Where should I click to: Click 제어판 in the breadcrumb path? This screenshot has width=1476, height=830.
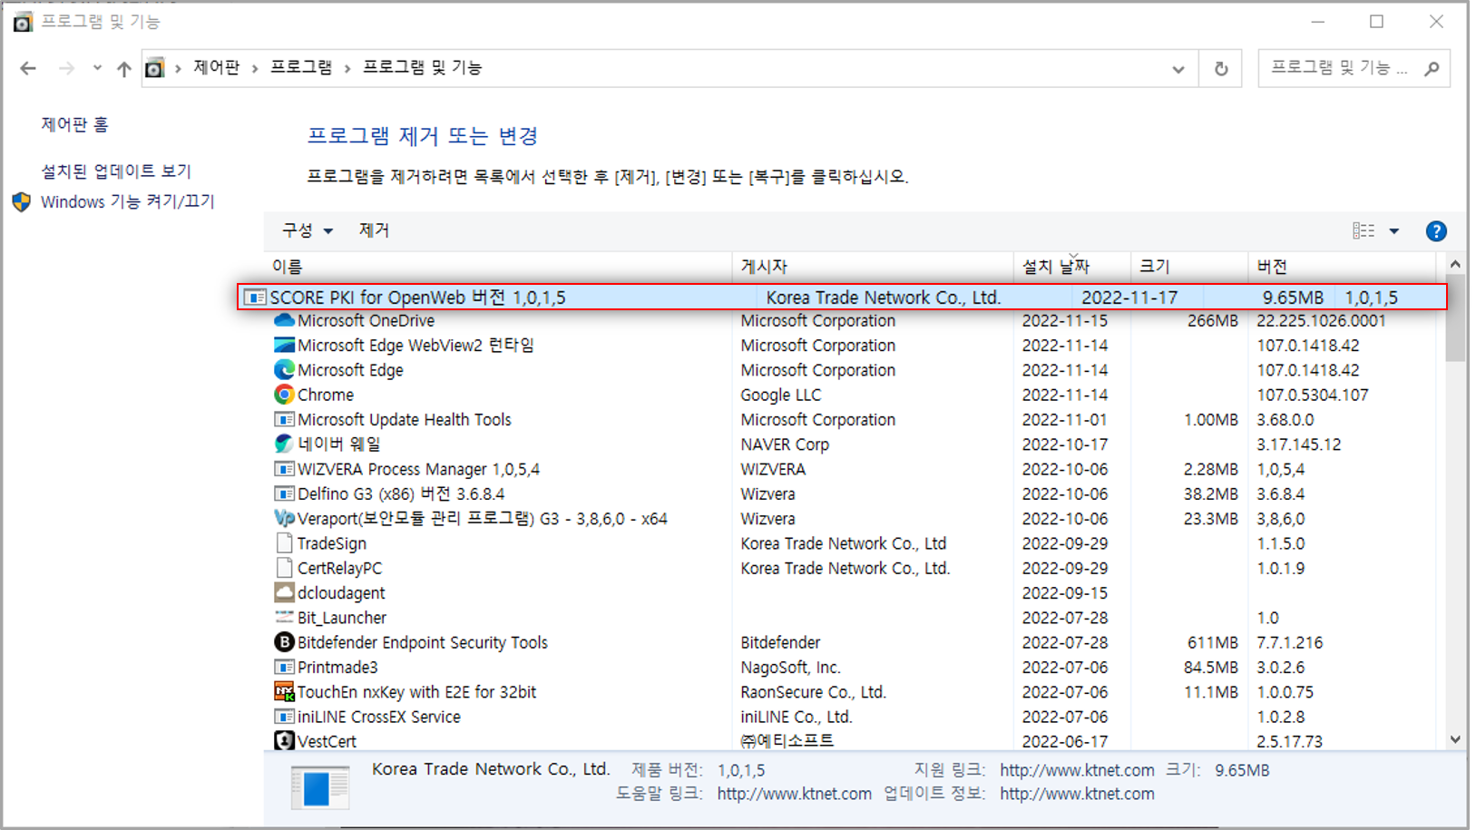click(217, 68)
